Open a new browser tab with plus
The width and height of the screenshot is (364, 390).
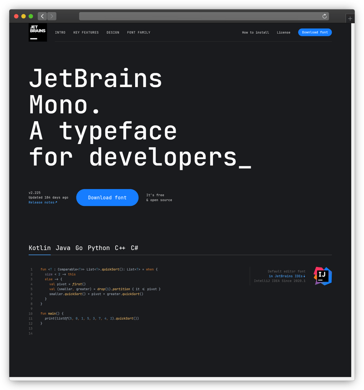[x=350, y=19]
